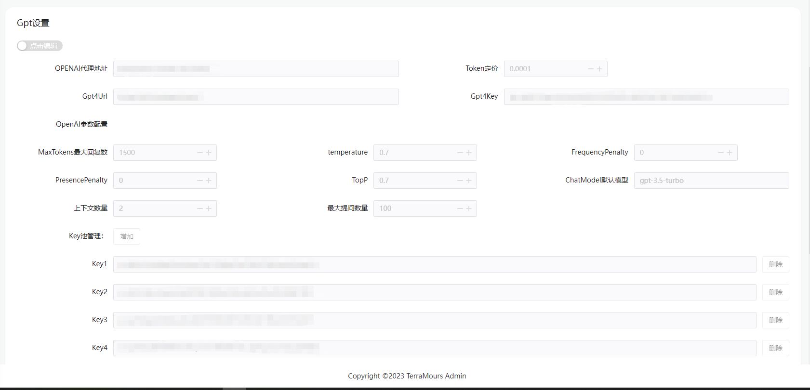Toggle the 点击编辑 edit switch

tap(40, 46)
